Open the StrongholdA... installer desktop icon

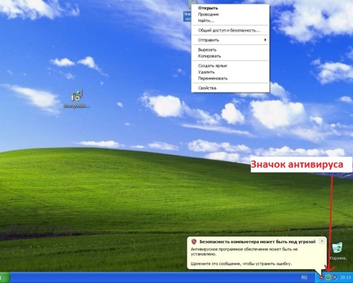(x=77, y=99)
